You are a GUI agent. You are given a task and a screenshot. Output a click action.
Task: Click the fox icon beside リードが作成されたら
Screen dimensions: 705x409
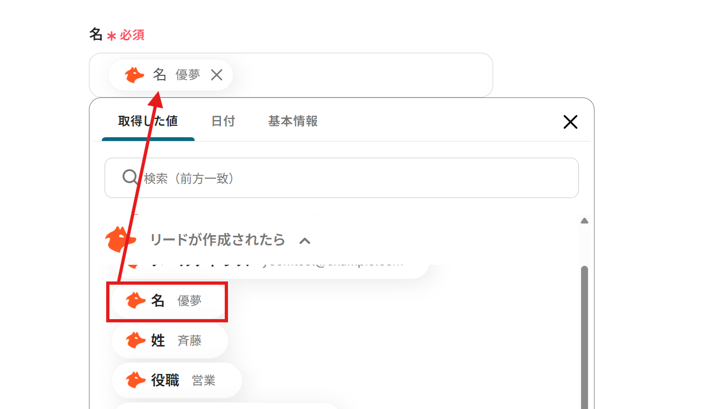(120, 239)
